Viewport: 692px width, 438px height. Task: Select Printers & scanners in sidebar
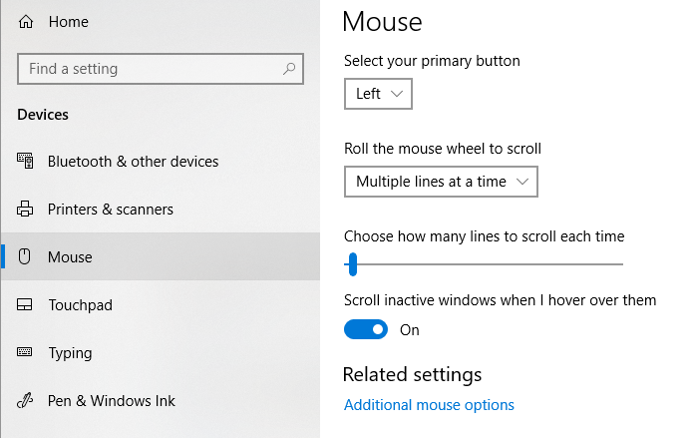(110, 210)
